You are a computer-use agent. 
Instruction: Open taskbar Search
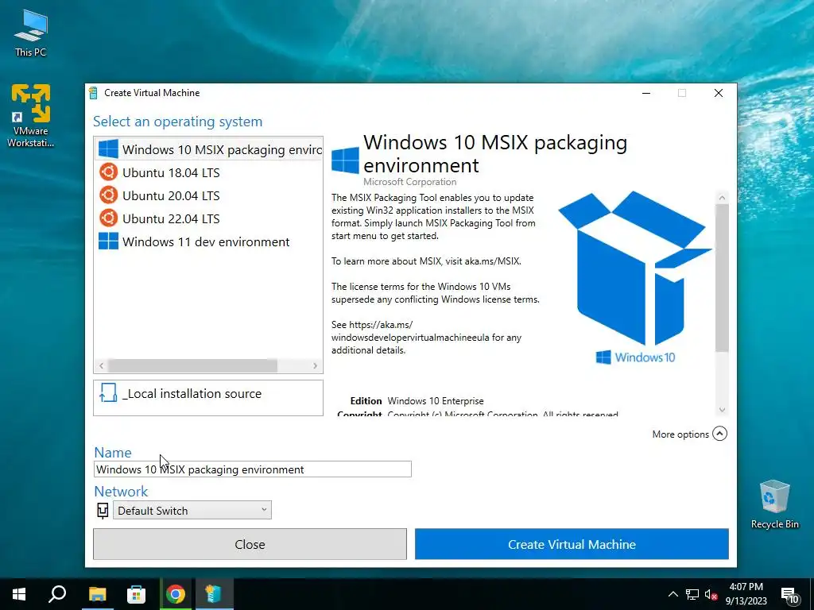click(57, 594)
